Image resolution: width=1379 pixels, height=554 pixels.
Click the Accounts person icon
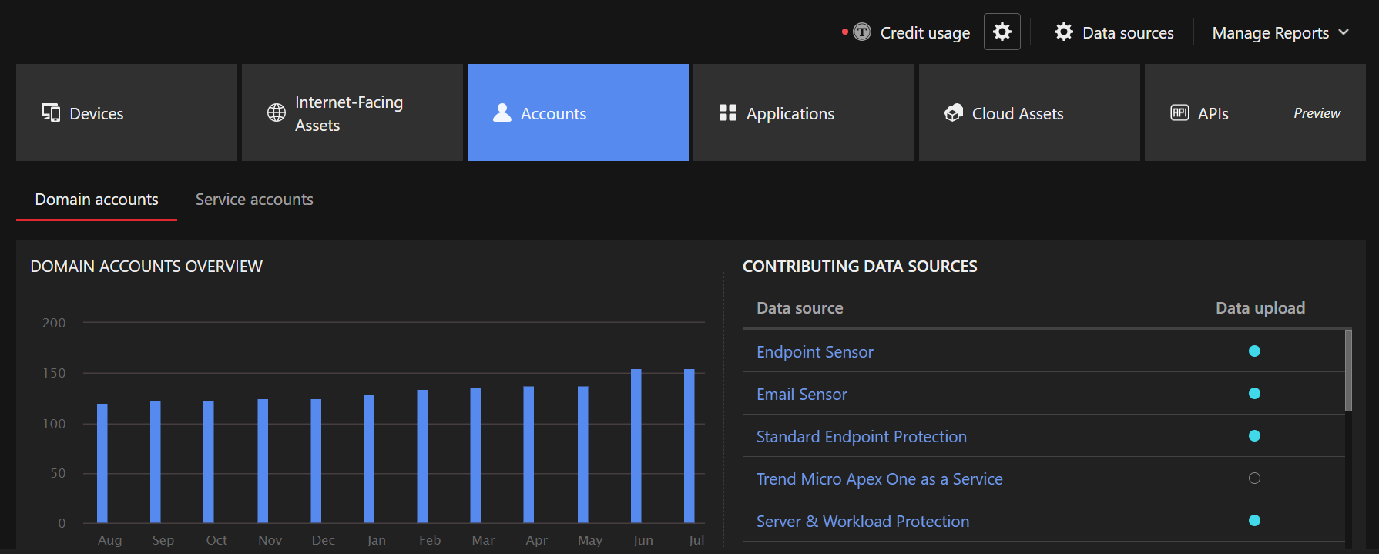[x=502, y=113]
